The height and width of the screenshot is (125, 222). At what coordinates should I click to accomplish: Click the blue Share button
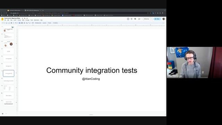157,19
